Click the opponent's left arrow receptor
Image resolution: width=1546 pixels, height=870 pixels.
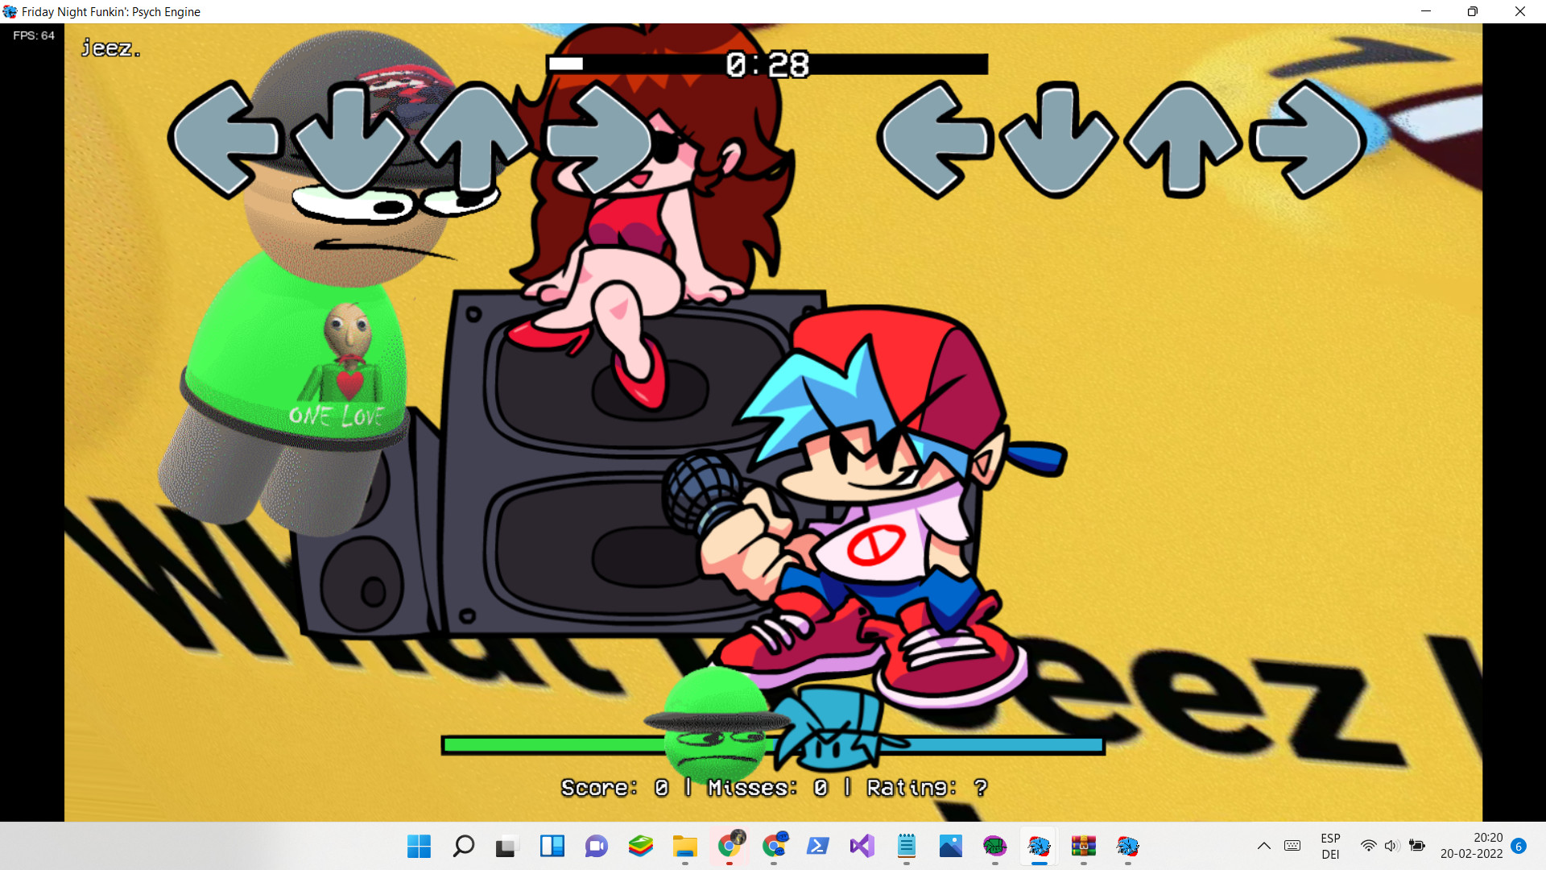(225, 139)
